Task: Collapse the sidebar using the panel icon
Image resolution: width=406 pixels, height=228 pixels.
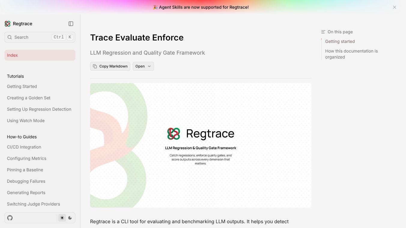Action: (71, 24)
